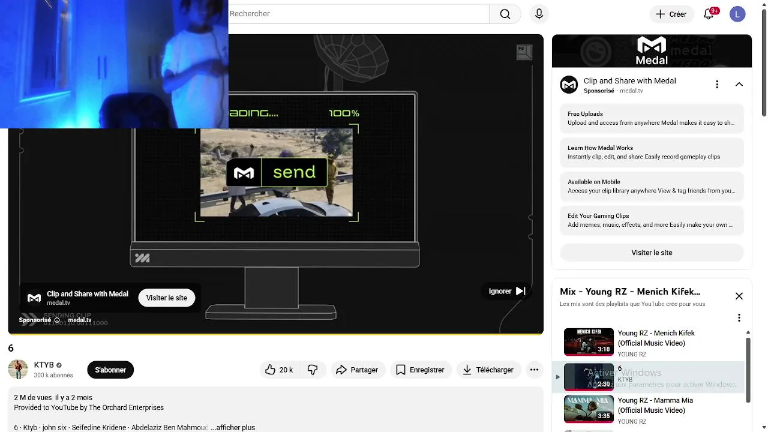The image size is (768, 432).
Task: Close the Mix playlist panel
Action: [x=739, y=296]
